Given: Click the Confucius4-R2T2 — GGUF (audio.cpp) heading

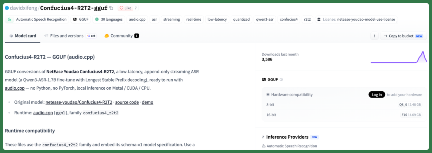Looking at the screenshot, I should pyautogui.click(x=50, y=57).
